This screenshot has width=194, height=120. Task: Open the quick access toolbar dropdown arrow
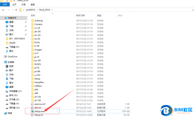14,1
